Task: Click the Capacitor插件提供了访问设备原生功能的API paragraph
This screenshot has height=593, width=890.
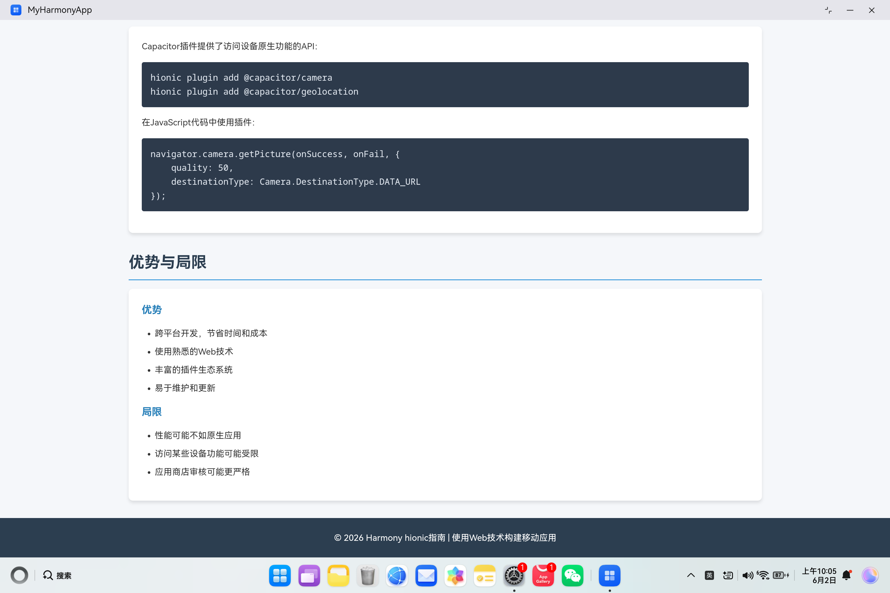Action: tap(229, 46)
